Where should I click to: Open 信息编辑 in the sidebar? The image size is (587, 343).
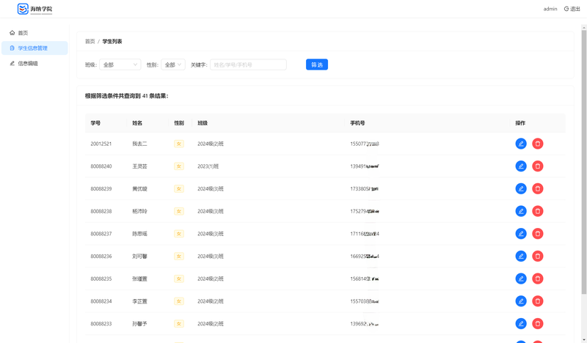34,63
